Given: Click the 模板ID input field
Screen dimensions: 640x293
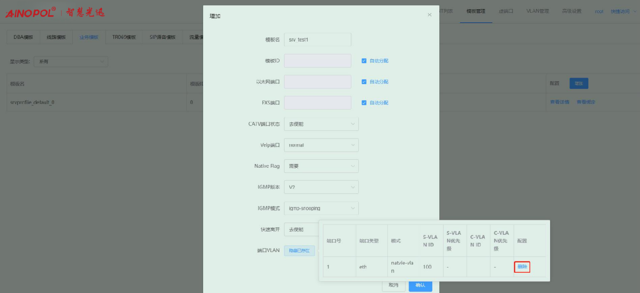Looking at the screenshot, I should tap(317, 61).
